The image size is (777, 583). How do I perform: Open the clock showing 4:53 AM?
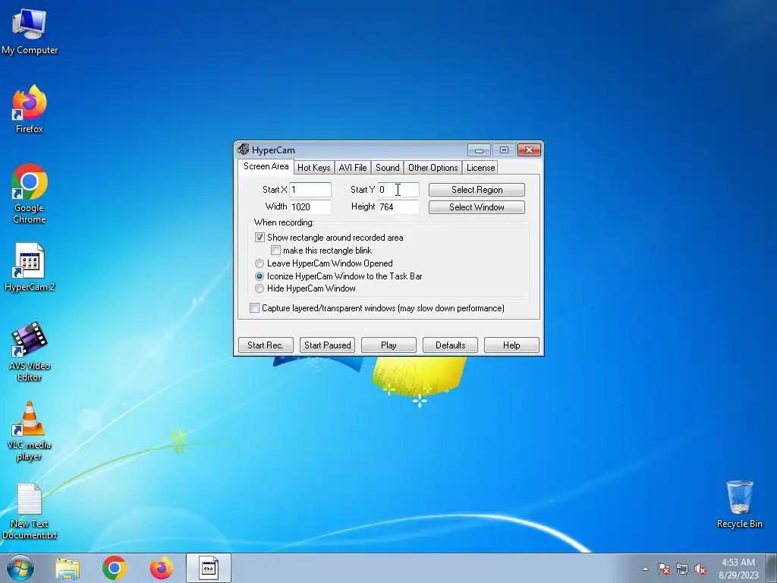coord(738,569)
